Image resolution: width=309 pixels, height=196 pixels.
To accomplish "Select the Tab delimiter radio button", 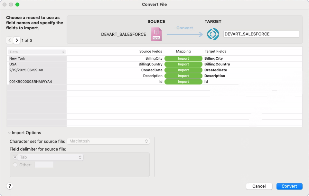I will (x=15, y=157).
